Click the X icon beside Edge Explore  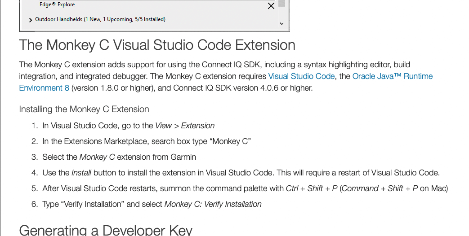(x=271, y=6)
